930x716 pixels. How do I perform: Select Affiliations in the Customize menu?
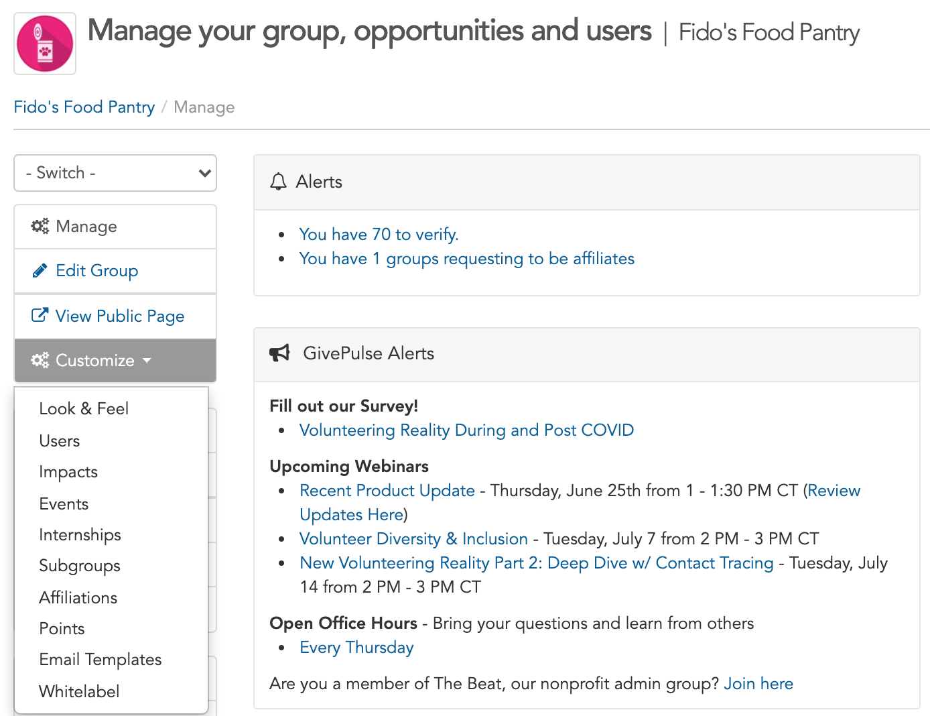(78, 598)
